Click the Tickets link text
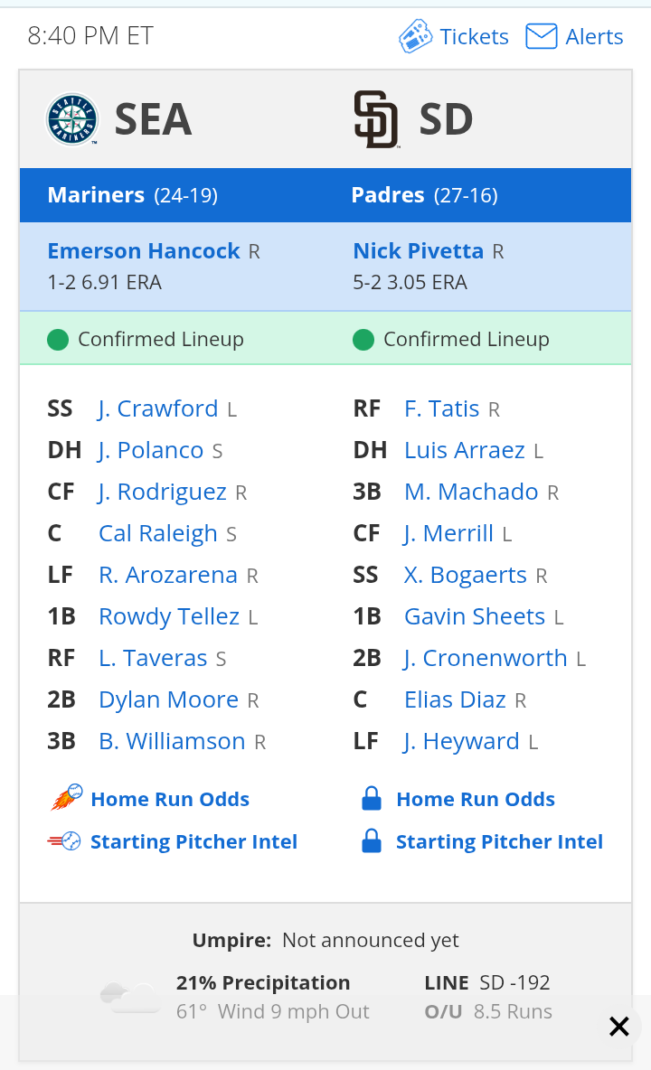This screenshot has height=1070, width=651. point(475,36)
